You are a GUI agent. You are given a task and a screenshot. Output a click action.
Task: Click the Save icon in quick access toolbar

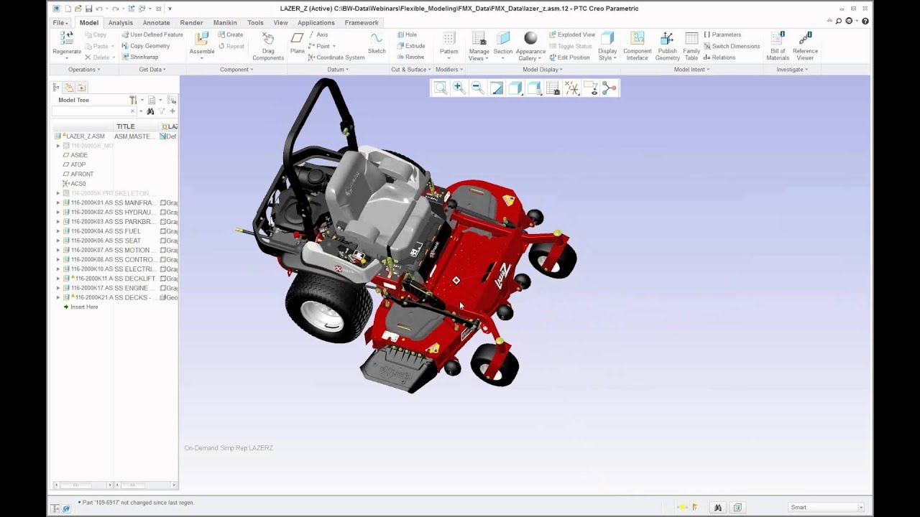coord(88,9)
